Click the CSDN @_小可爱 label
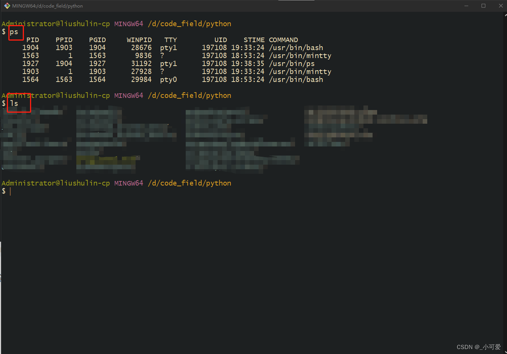Viewport: 507px width, 354px height. point(479,347)
